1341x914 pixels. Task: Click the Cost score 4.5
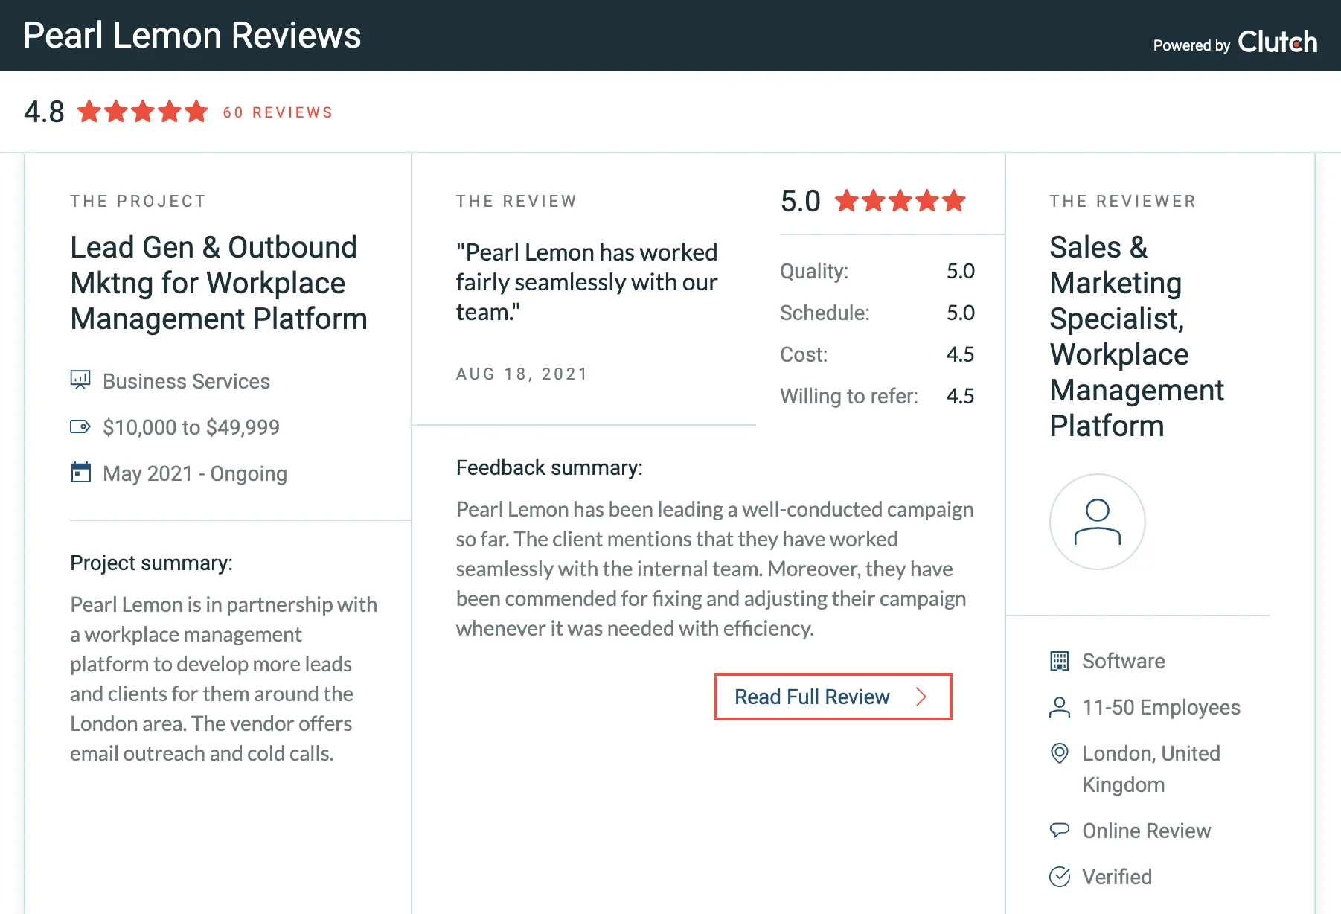(960, 354)
